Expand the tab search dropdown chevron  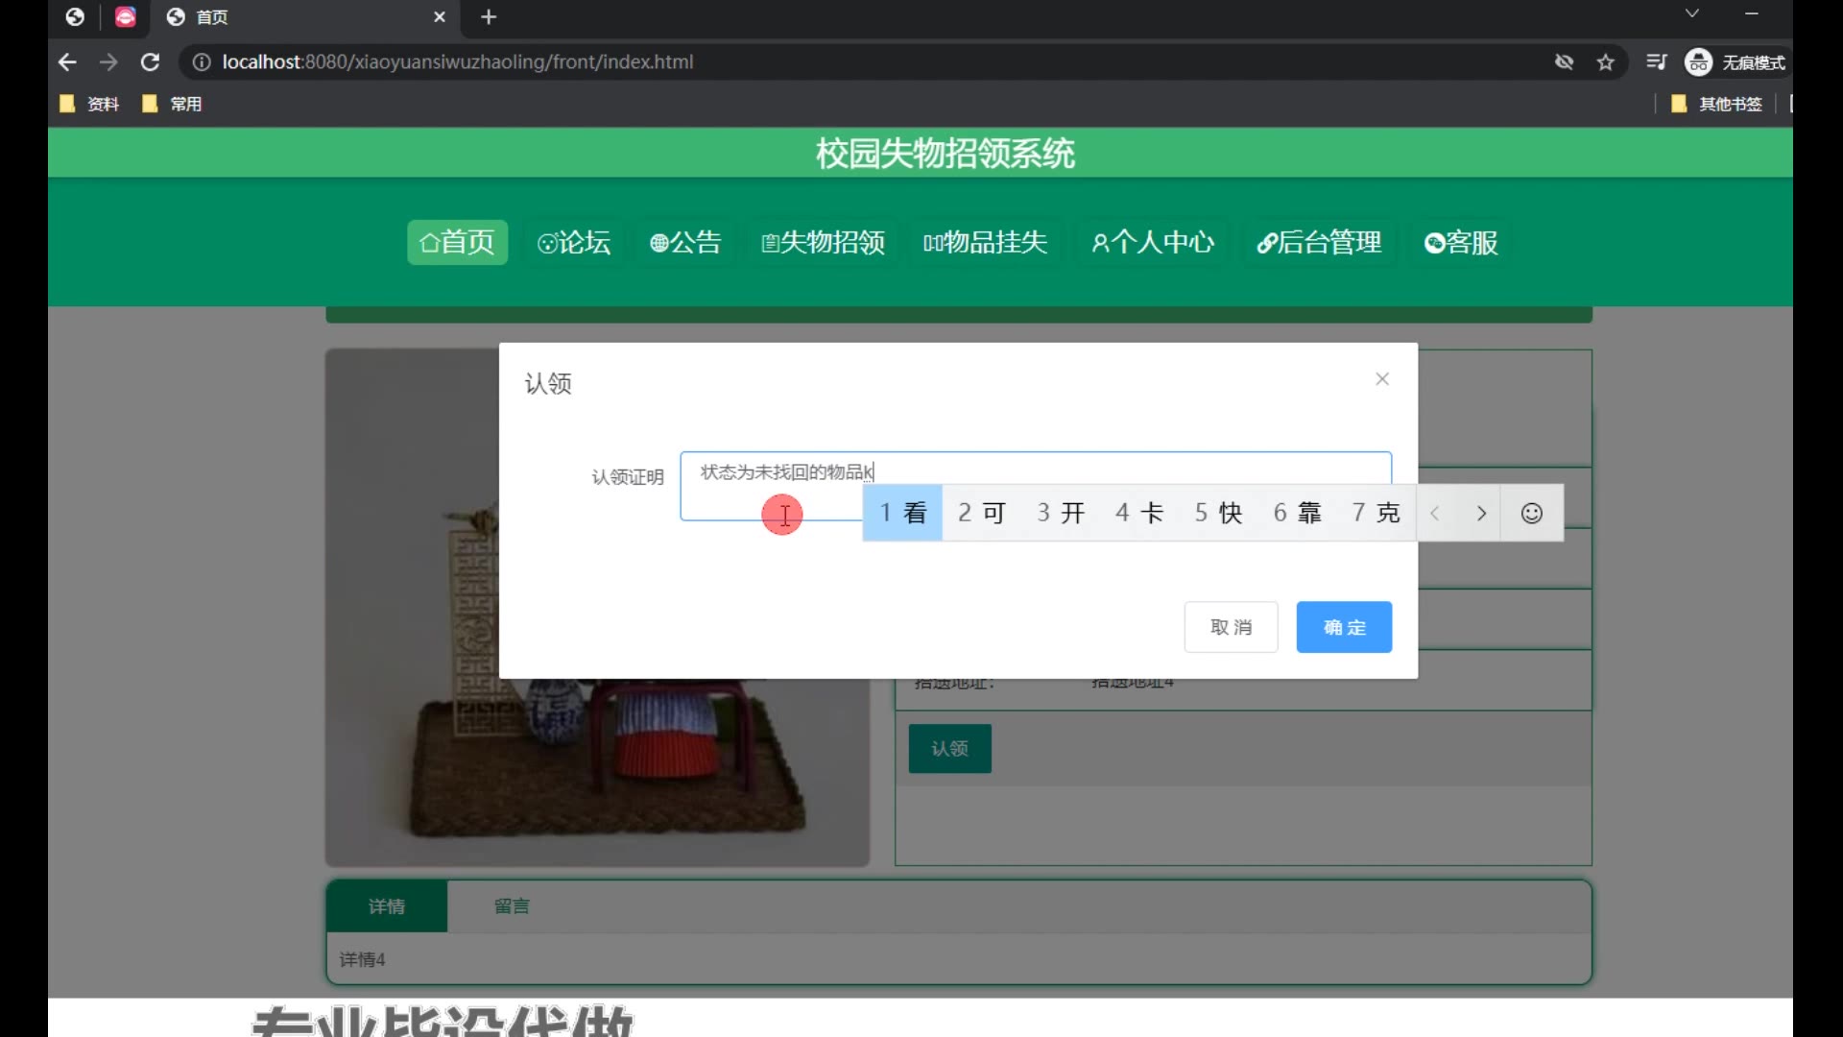[x=1692, y=13]
